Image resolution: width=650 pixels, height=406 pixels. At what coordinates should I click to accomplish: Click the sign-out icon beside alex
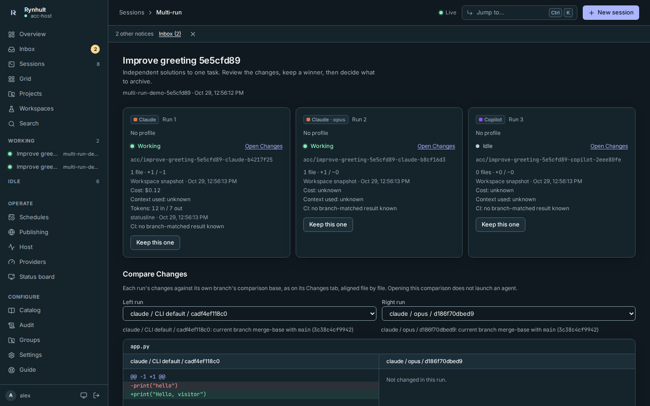click(x=96, y=396)
